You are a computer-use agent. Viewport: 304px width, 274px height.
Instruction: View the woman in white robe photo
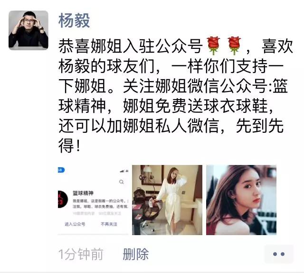pos(167,200)
